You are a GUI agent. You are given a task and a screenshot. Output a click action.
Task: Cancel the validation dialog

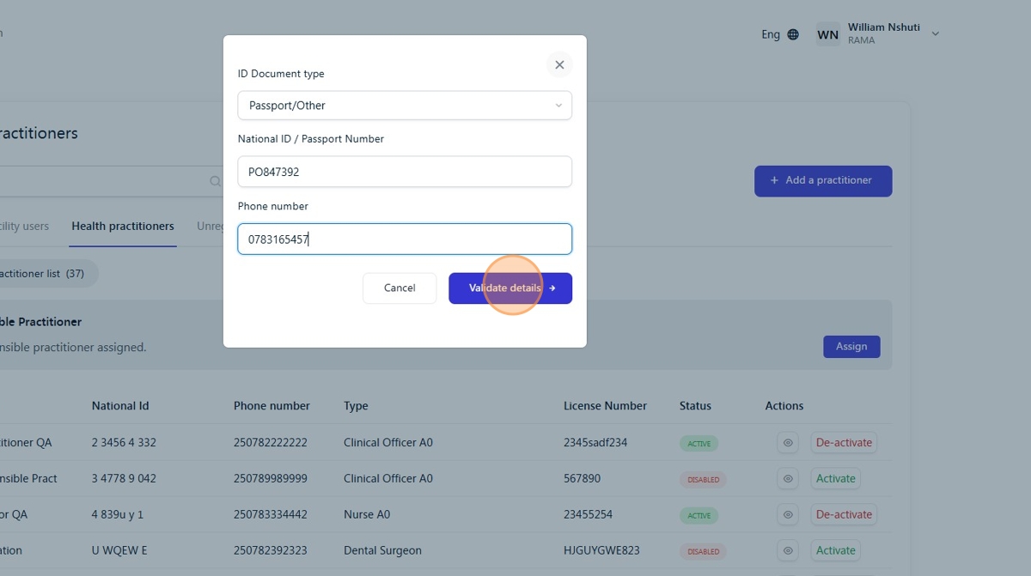click(400, 288)
